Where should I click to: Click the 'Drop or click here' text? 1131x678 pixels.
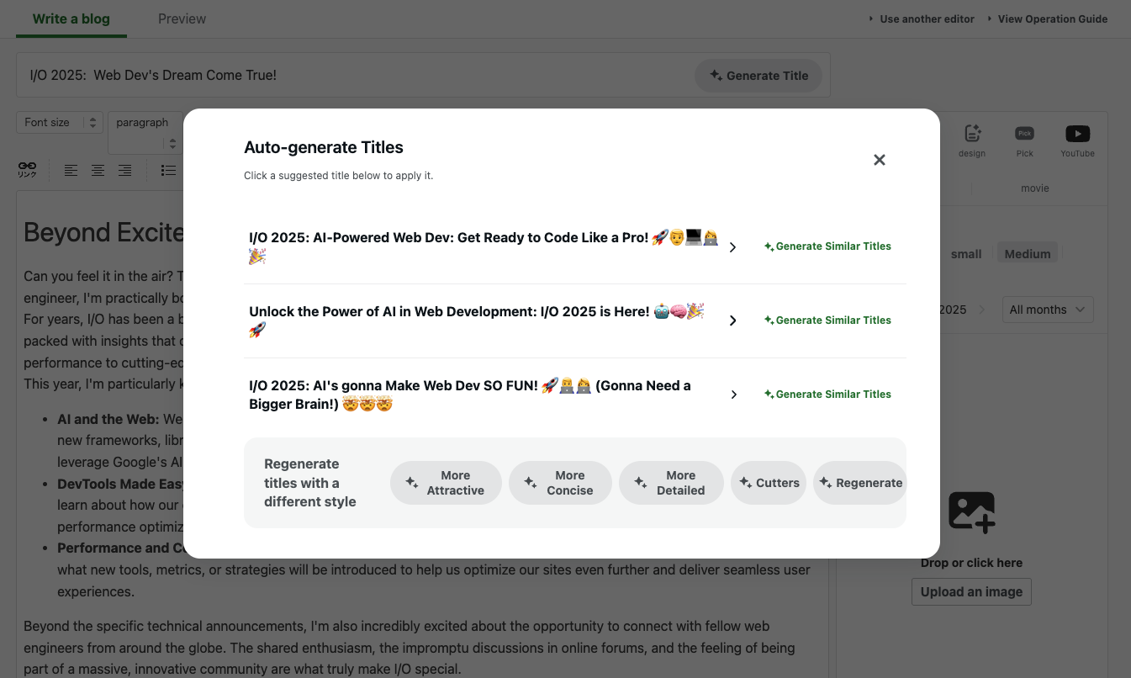click(x=971, y=563)
